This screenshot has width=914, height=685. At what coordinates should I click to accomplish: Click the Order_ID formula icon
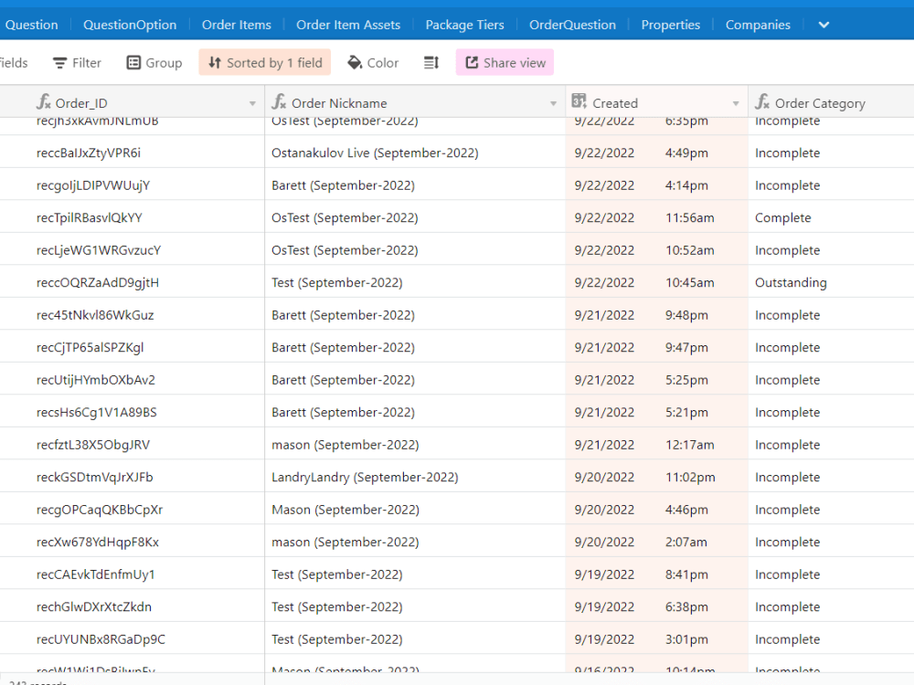pyautogui.click(x=44, y=102)
